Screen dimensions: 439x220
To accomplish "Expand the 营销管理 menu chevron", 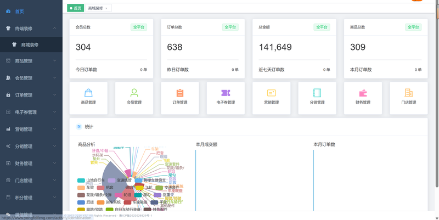I will point(54,129).
